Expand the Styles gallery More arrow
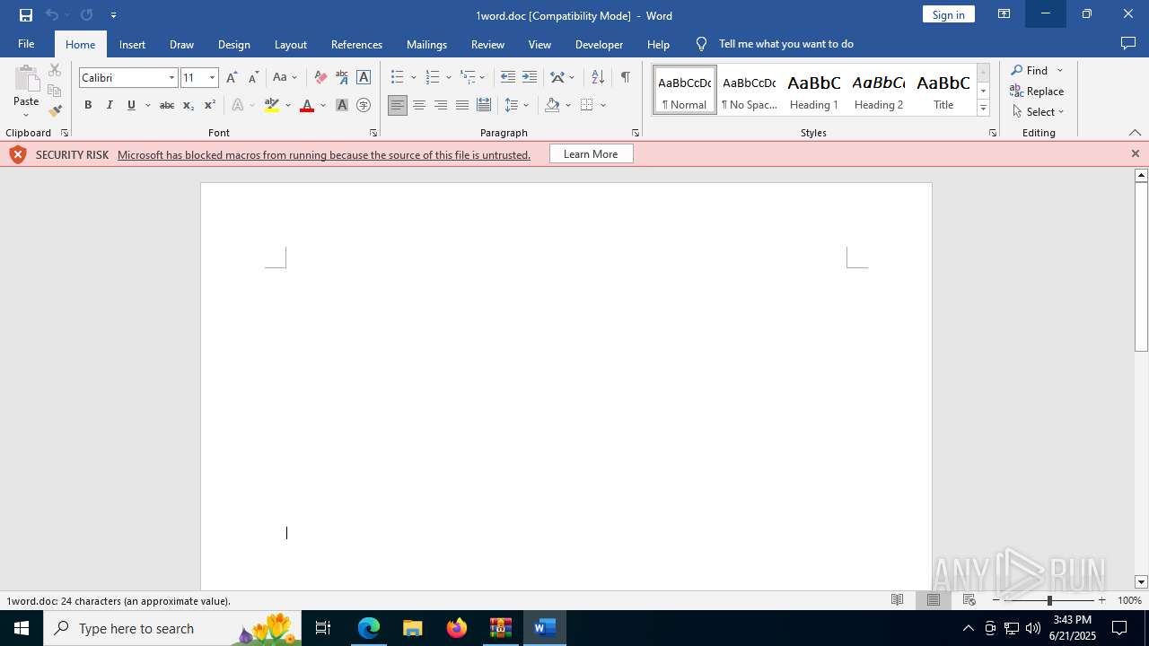The width and height of the screenshot is (1149, 646). click(983, 109)
